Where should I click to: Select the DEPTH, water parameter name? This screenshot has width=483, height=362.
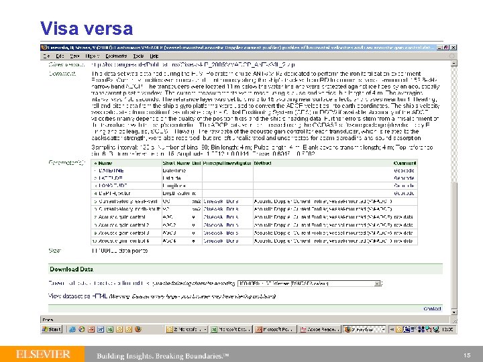[114, 193]
